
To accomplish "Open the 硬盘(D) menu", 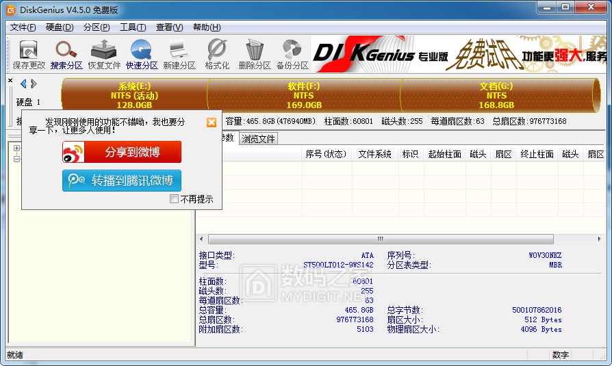I will (60, 27).
